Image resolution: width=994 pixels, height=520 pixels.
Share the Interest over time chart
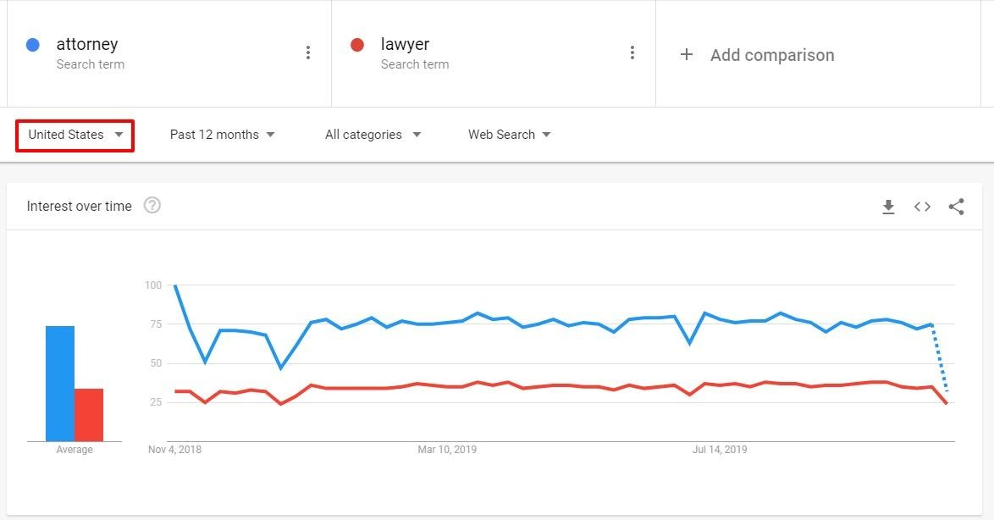coord(957,207)
